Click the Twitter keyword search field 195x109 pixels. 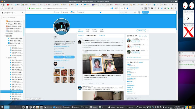pos(127,12)
